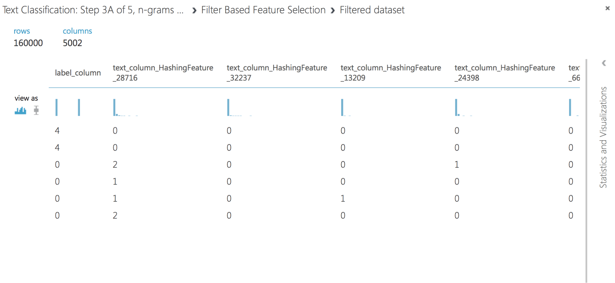Screen dimensions: 615x283
Task: Select the text_column_HashingFeature_13209 column header
Action: [391, 73]
